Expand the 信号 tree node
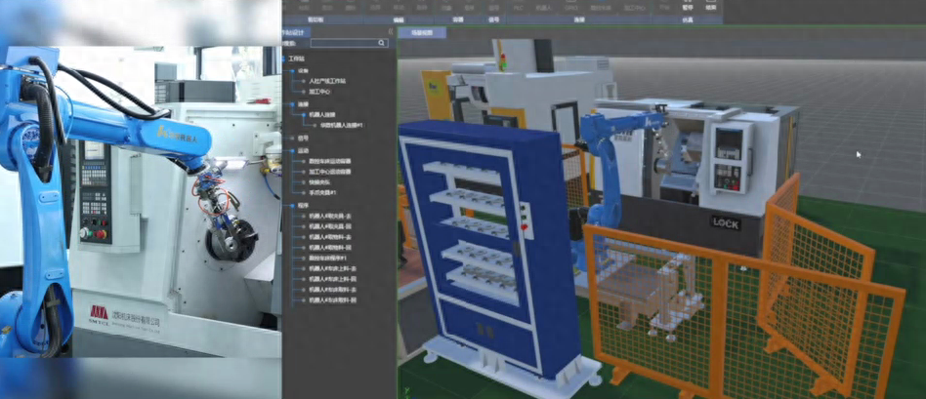Screen dimensions: 926x399 pyautogui.click(x=293, y=138)
